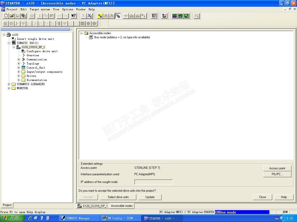Click the Help button in dialog
Image resolution: width=297 pixels, height=222 pixels.
click(x=284, y=197)
